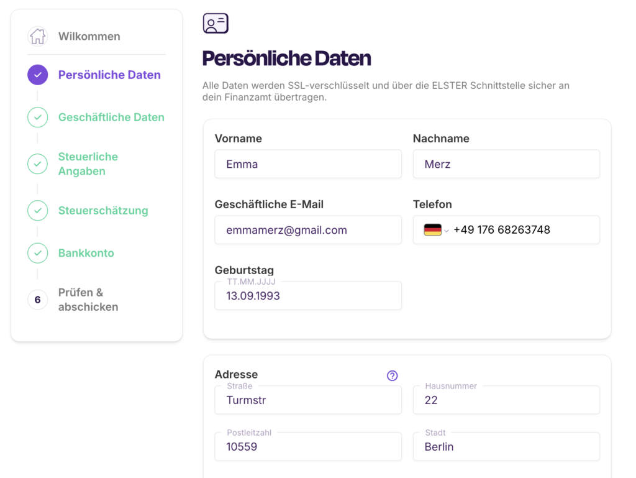Image resolution: width=636 pixels, height=478 pixels.
Task: Click the phone number +49 176 68263748
Action: (x=502, y=229)
